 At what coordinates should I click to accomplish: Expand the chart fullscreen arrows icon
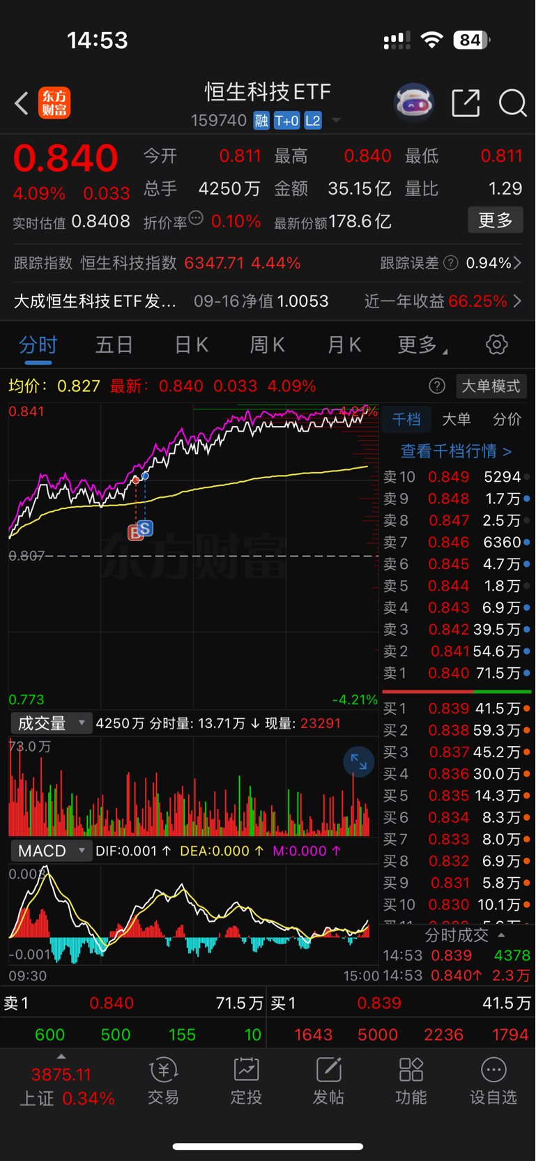[358, 762]
